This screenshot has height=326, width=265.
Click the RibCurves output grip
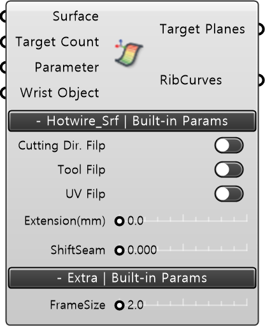click(261, 80)
